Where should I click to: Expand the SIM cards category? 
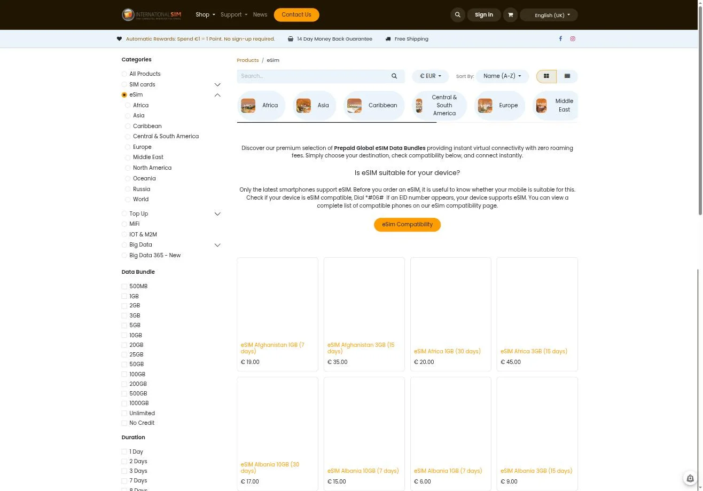point(217,85)
